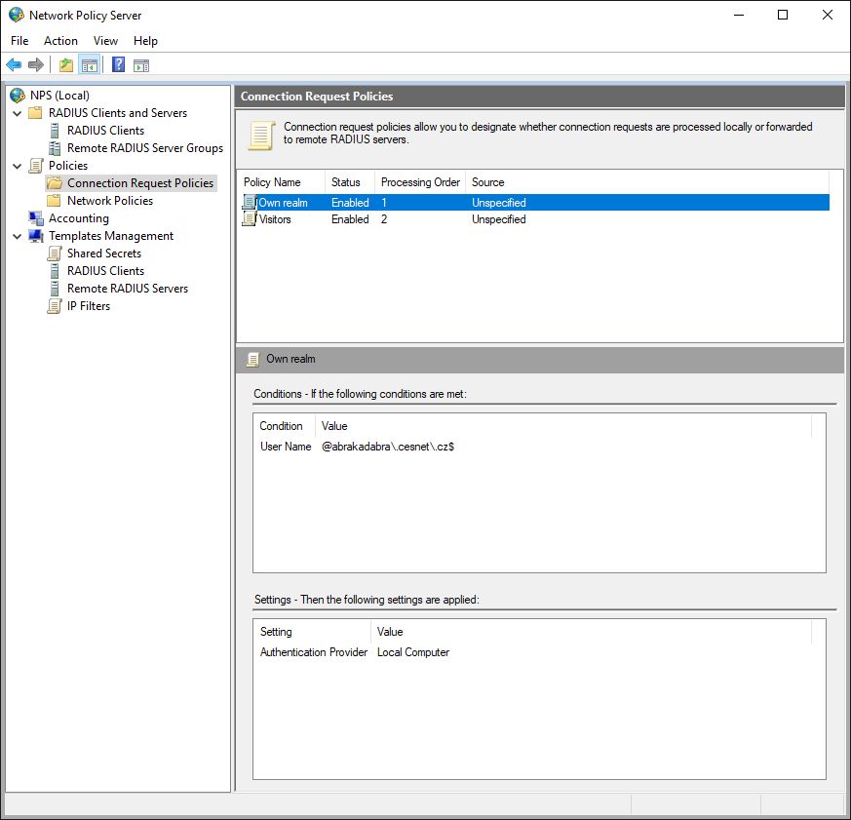Click the Enabled status of Visitors
This screenshot has height=820, width=851.
tap(350, 219)
